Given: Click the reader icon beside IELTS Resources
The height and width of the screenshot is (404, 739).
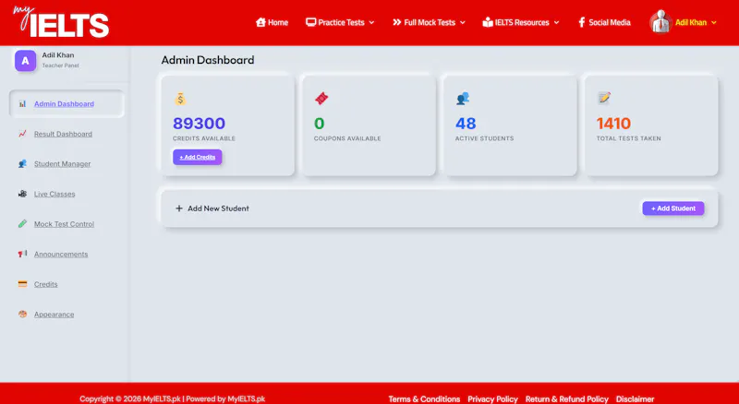Looking at the screenshot, I should (488, 22).
